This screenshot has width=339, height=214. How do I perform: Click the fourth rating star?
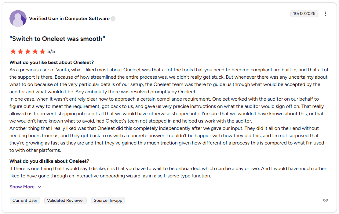click(x=35, y=51)
